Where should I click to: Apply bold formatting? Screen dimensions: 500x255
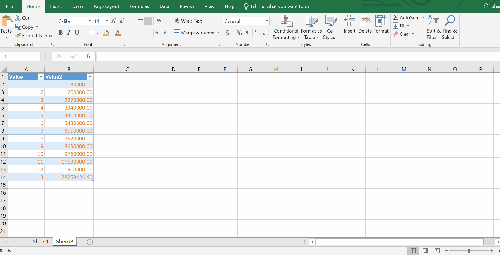click(x=61, y=33)
